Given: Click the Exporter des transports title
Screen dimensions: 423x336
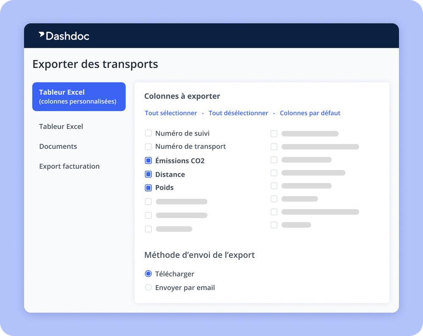Looking at the screenshot, I should [95, 64].
